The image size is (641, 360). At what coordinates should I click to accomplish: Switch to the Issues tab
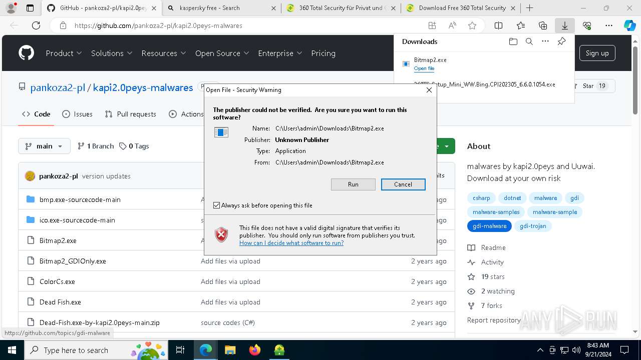coord(77,114)
